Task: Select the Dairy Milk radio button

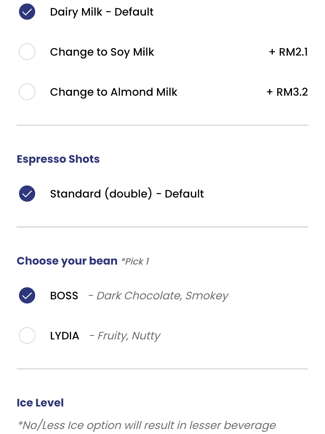Action: point(27,12)
